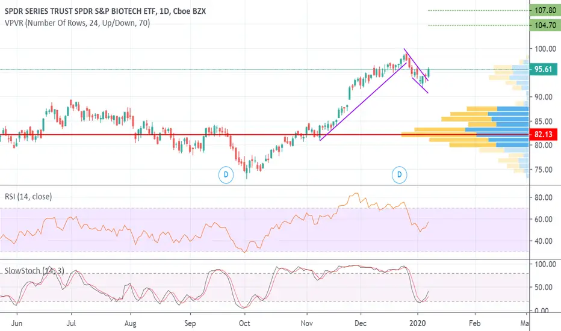Click the Jun label on time axis
561x331 pixels.
tap(17, 323)
